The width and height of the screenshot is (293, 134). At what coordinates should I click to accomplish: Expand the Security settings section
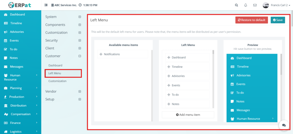(x=80, y=40)
